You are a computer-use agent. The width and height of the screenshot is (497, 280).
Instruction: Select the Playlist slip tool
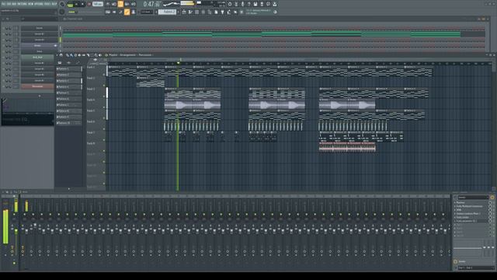pyautogui.click(x=84, y=55)
